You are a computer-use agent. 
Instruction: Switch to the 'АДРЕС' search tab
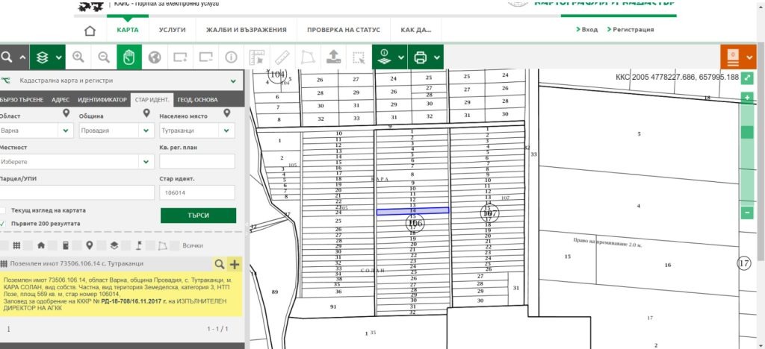(61, 99)
